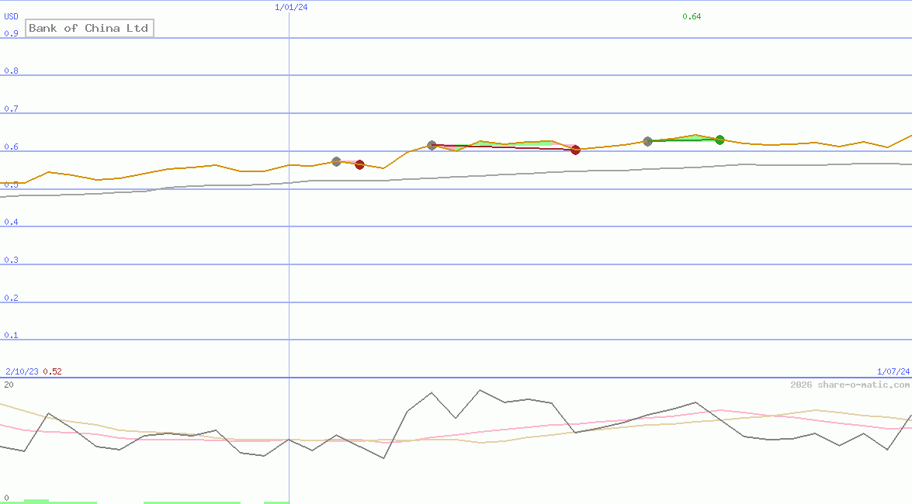Click the green 0.64 price value
Viewport: 912px width, 504px height.
692,16
